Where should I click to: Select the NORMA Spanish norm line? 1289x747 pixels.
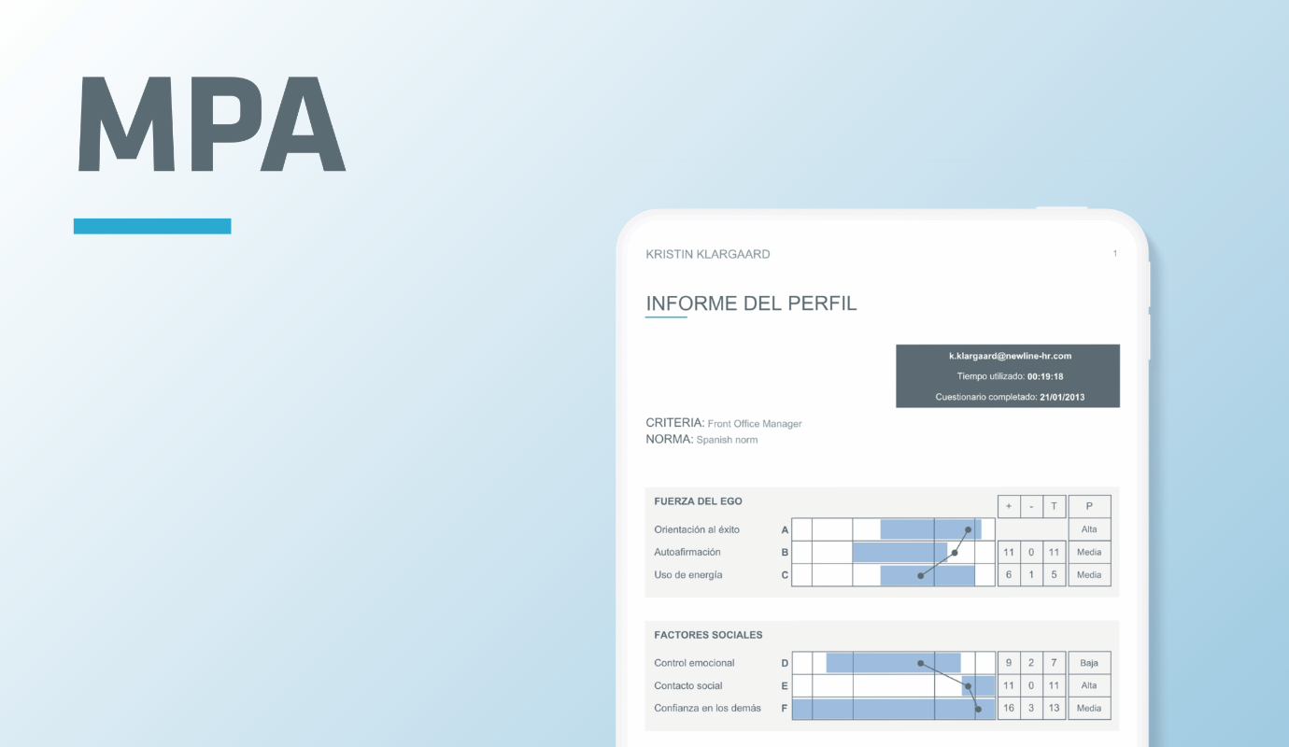coord(701,439)
